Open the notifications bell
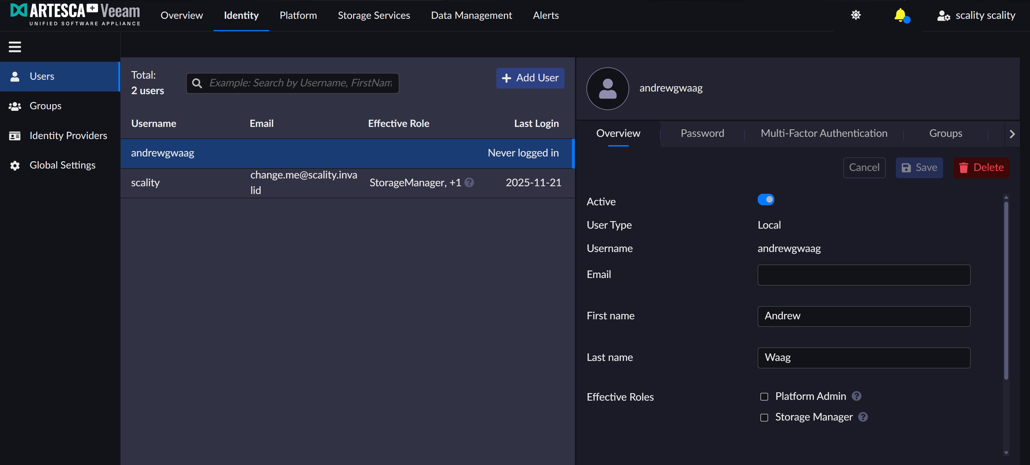The height and width of the screenshot is (465, 1030). 900,15
